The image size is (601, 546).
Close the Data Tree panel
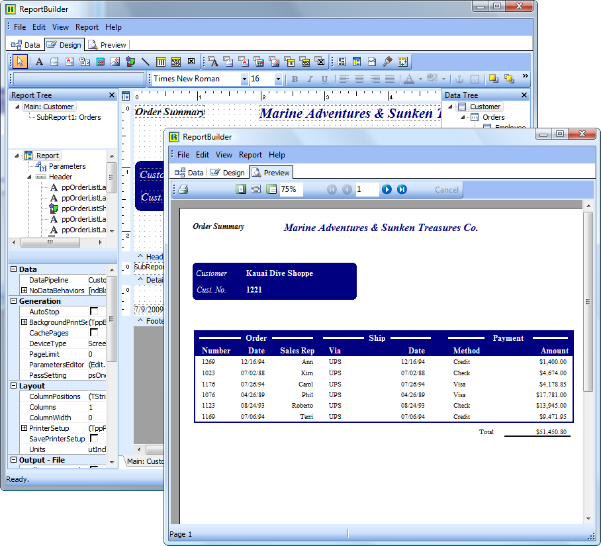tap(524, 95)
